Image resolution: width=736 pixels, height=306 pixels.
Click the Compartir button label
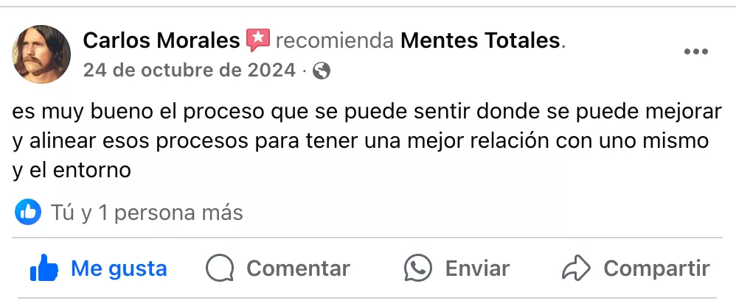pyautogui.click(x=656, y=268)
